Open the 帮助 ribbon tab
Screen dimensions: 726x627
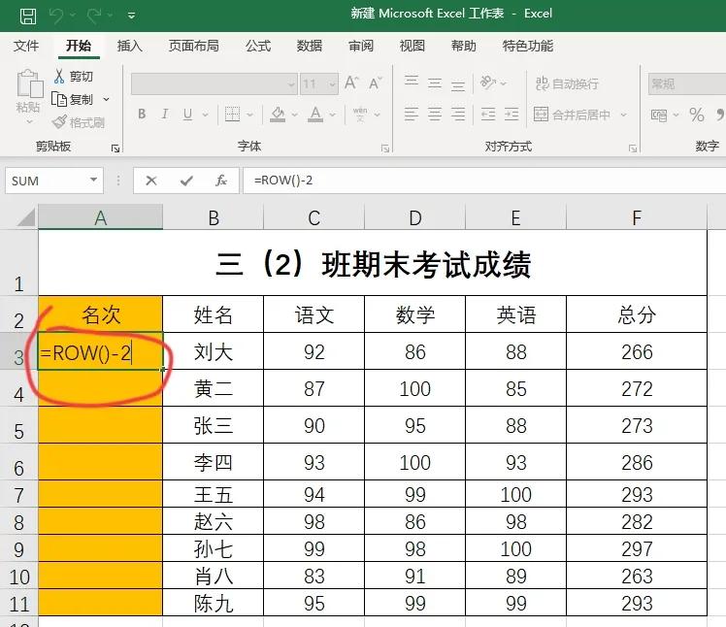464,46
